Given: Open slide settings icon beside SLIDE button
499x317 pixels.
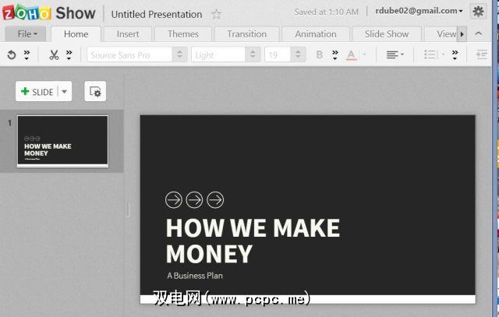Looking at the screenshot, I should [95, 92].
